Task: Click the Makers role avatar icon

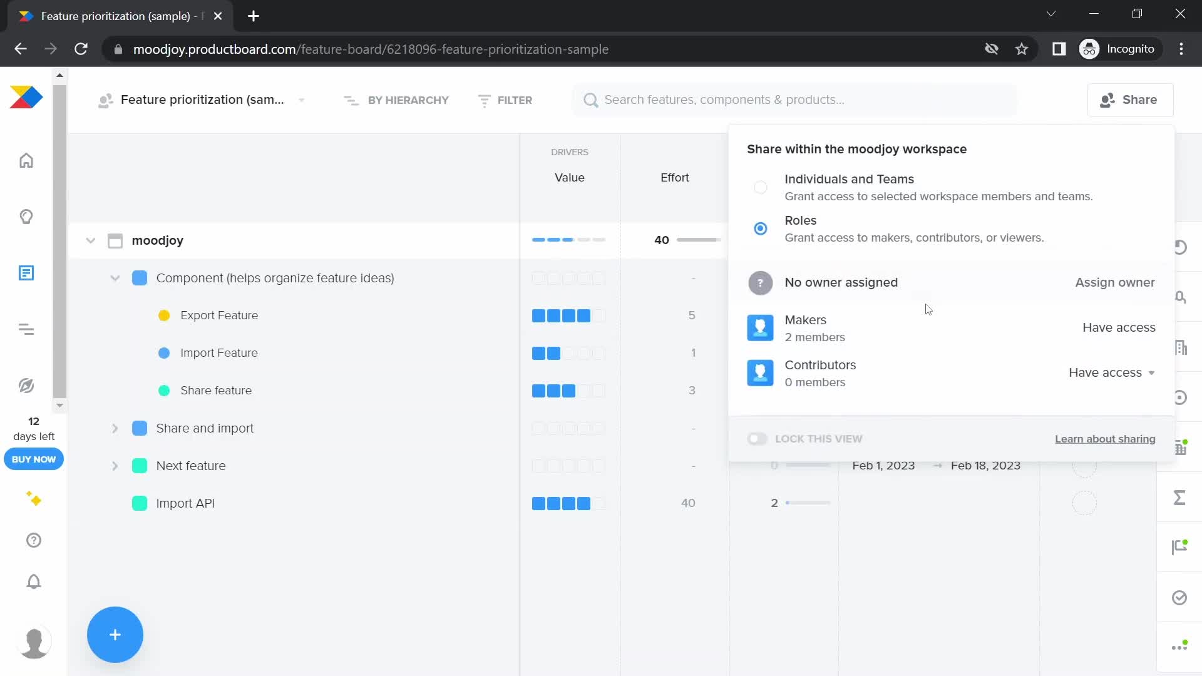Action: [x=760, y=328]
